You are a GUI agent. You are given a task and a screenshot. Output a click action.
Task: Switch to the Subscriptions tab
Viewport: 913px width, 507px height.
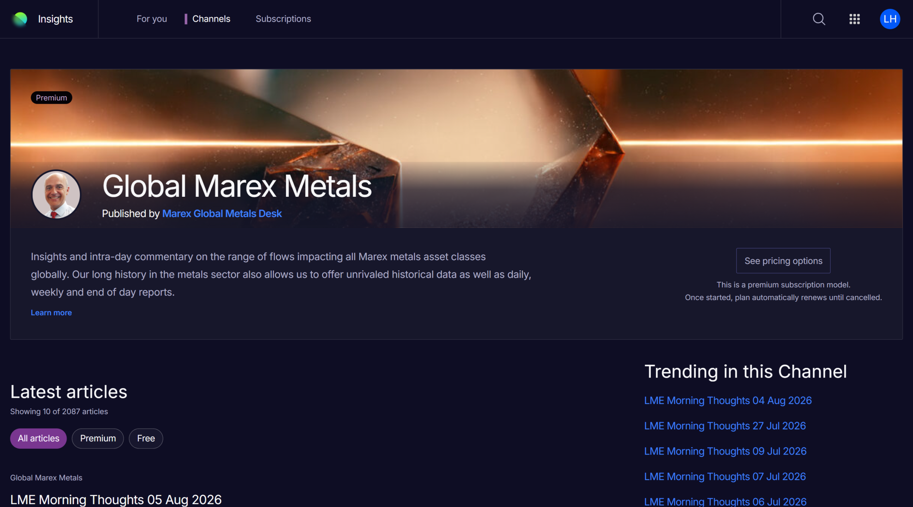click(283, 19)
